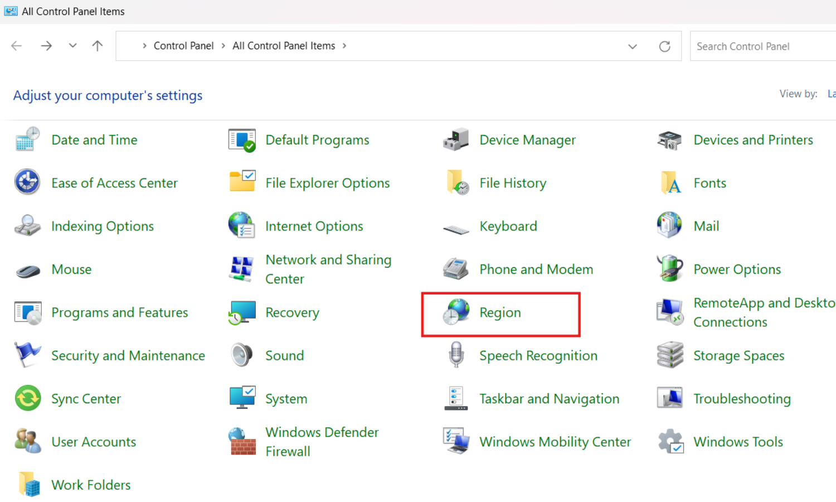Screen dimensions: 836x502
Task: Open Network and Sharing Center link
Action: 328,269
